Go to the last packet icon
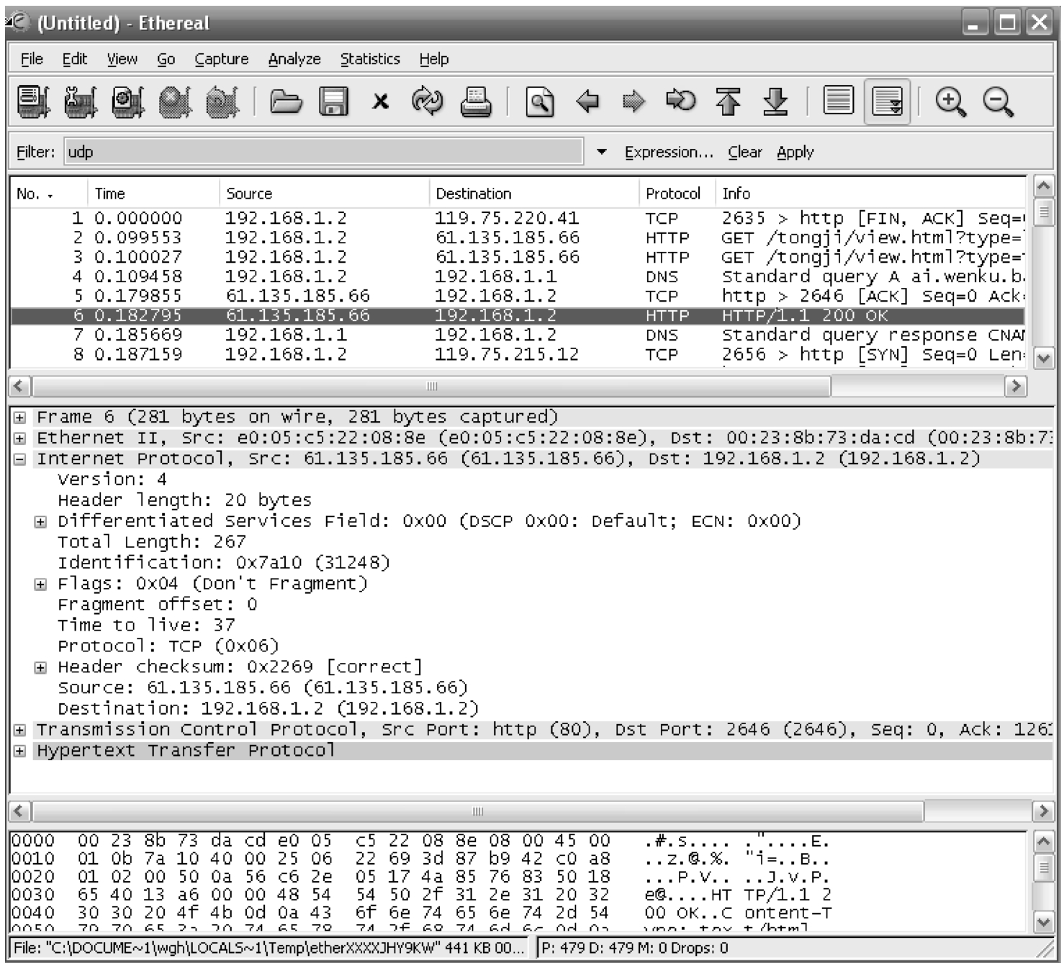This screenshot has height=966, width=1064. tap(775, 101)
